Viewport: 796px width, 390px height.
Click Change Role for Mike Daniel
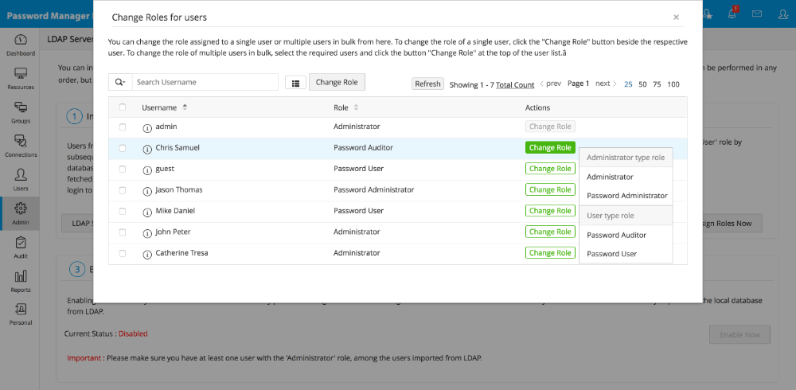(550, 211)
